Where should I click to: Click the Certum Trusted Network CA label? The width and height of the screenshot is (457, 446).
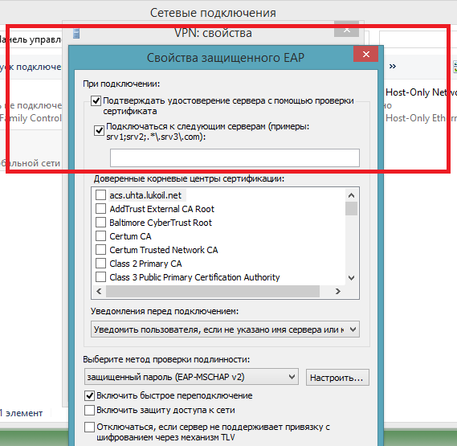pos(164,250)
